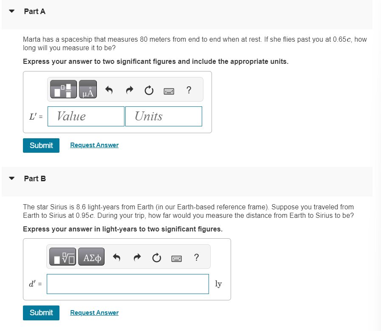
Task: Click Request Answer for Part B
Action: pos(94,313)
